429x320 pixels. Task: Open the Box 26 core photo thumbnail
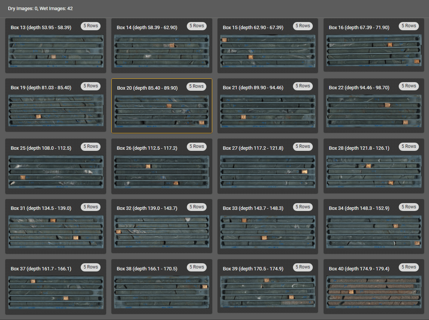(x=162, y=172)
